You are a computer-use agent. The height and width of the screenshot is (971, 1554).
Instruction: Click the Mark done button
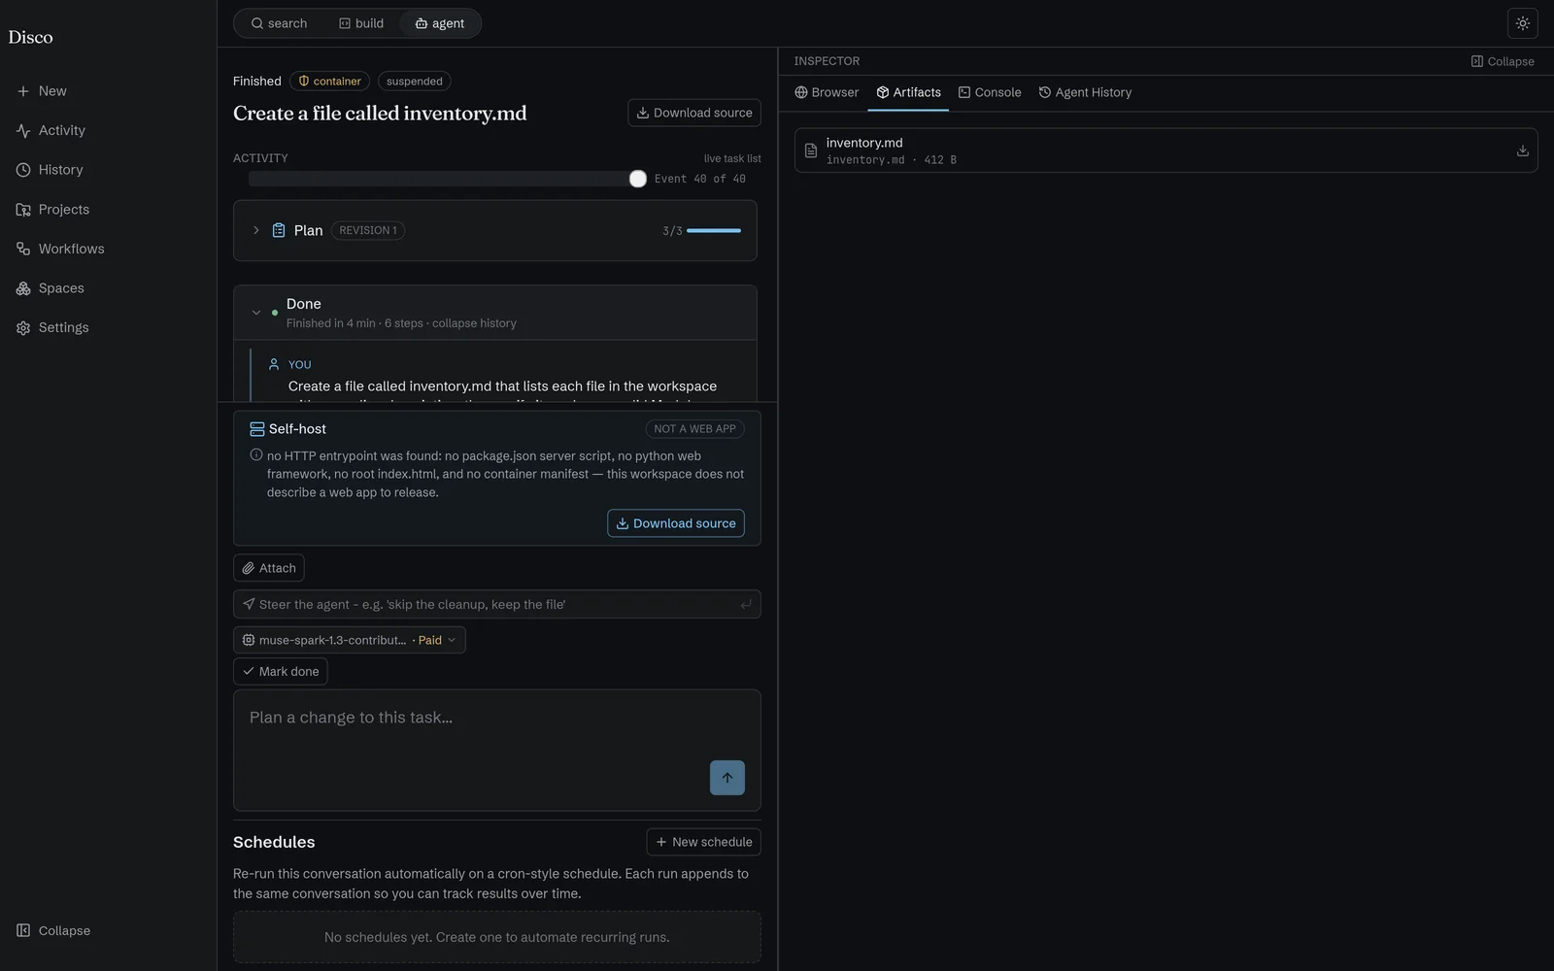point(281,672)
